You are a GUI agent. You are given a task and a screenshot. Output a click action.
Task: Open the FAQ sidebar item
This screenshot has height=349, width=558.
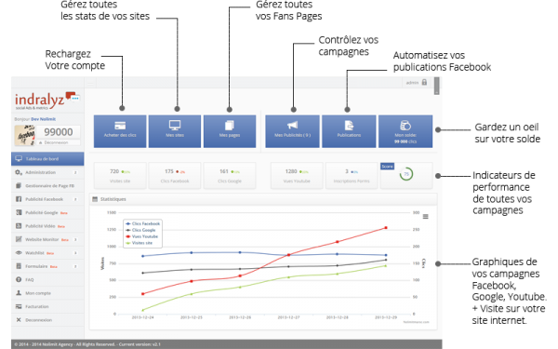point(47,279)
